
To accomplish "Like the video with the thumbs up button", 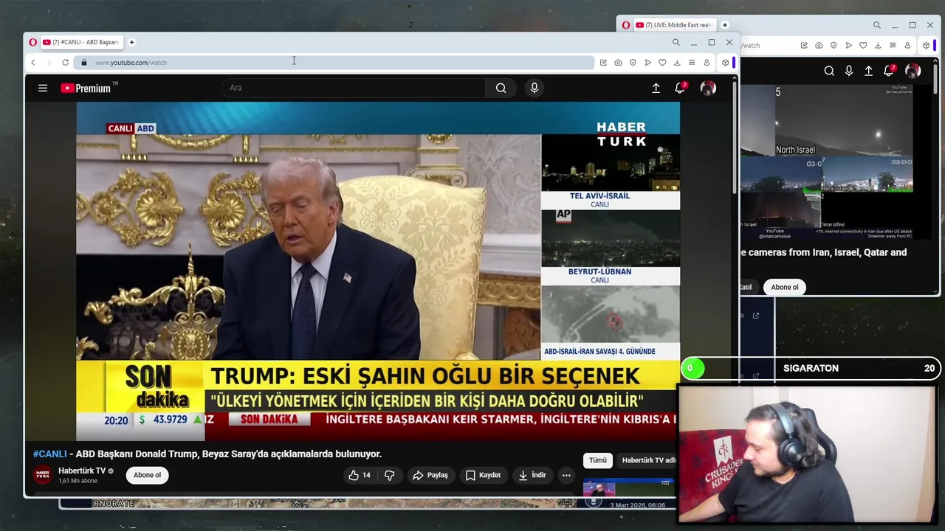I will [360, 475].
